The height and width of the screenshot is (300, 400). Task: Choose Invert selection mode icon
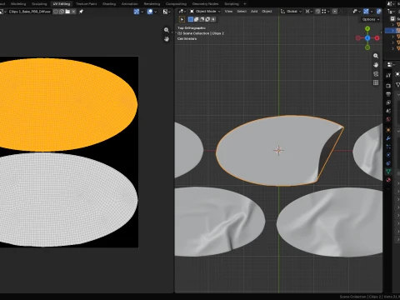207,19
